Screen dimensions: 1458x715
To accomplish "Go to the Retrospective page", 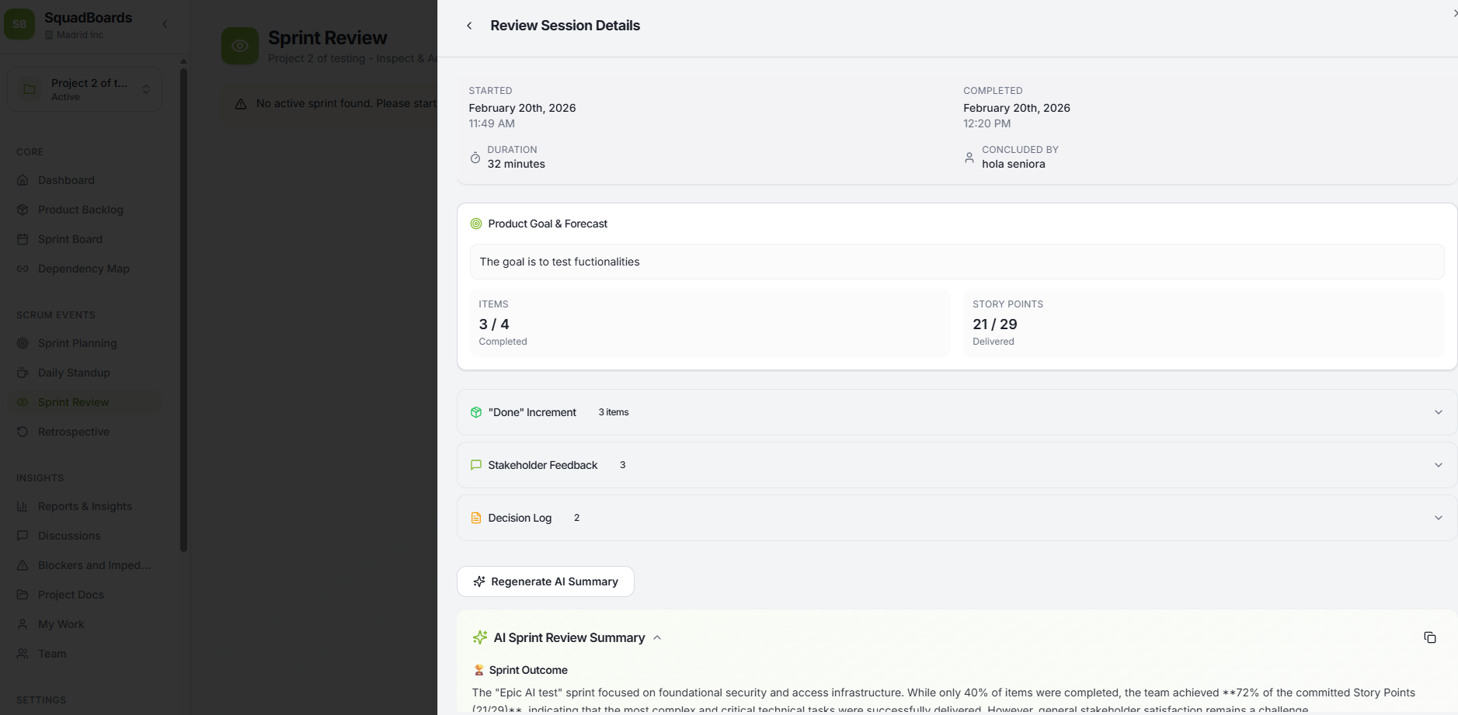I will (74, 432).
